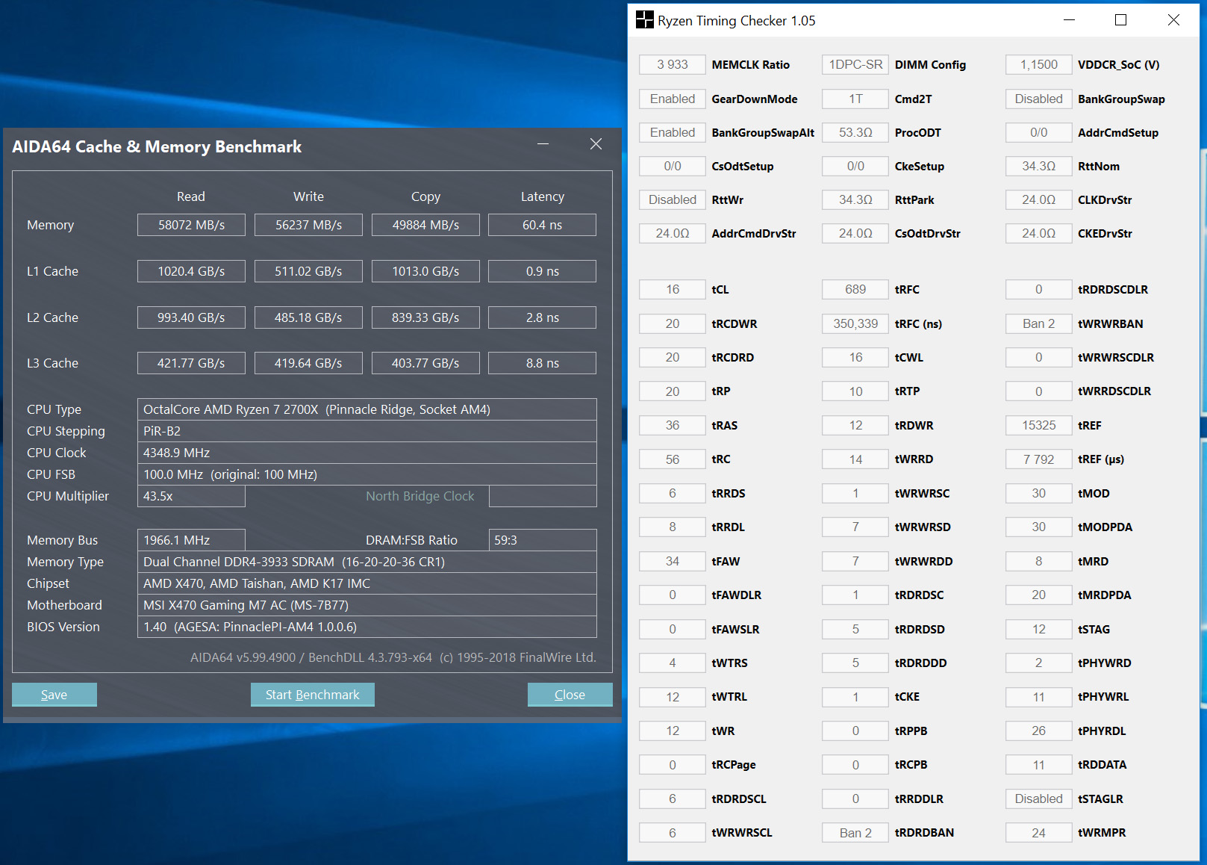Screen dimensions: 1207x865
Task: Click the tRAS value 36
Action: click(x=673, y=425)
